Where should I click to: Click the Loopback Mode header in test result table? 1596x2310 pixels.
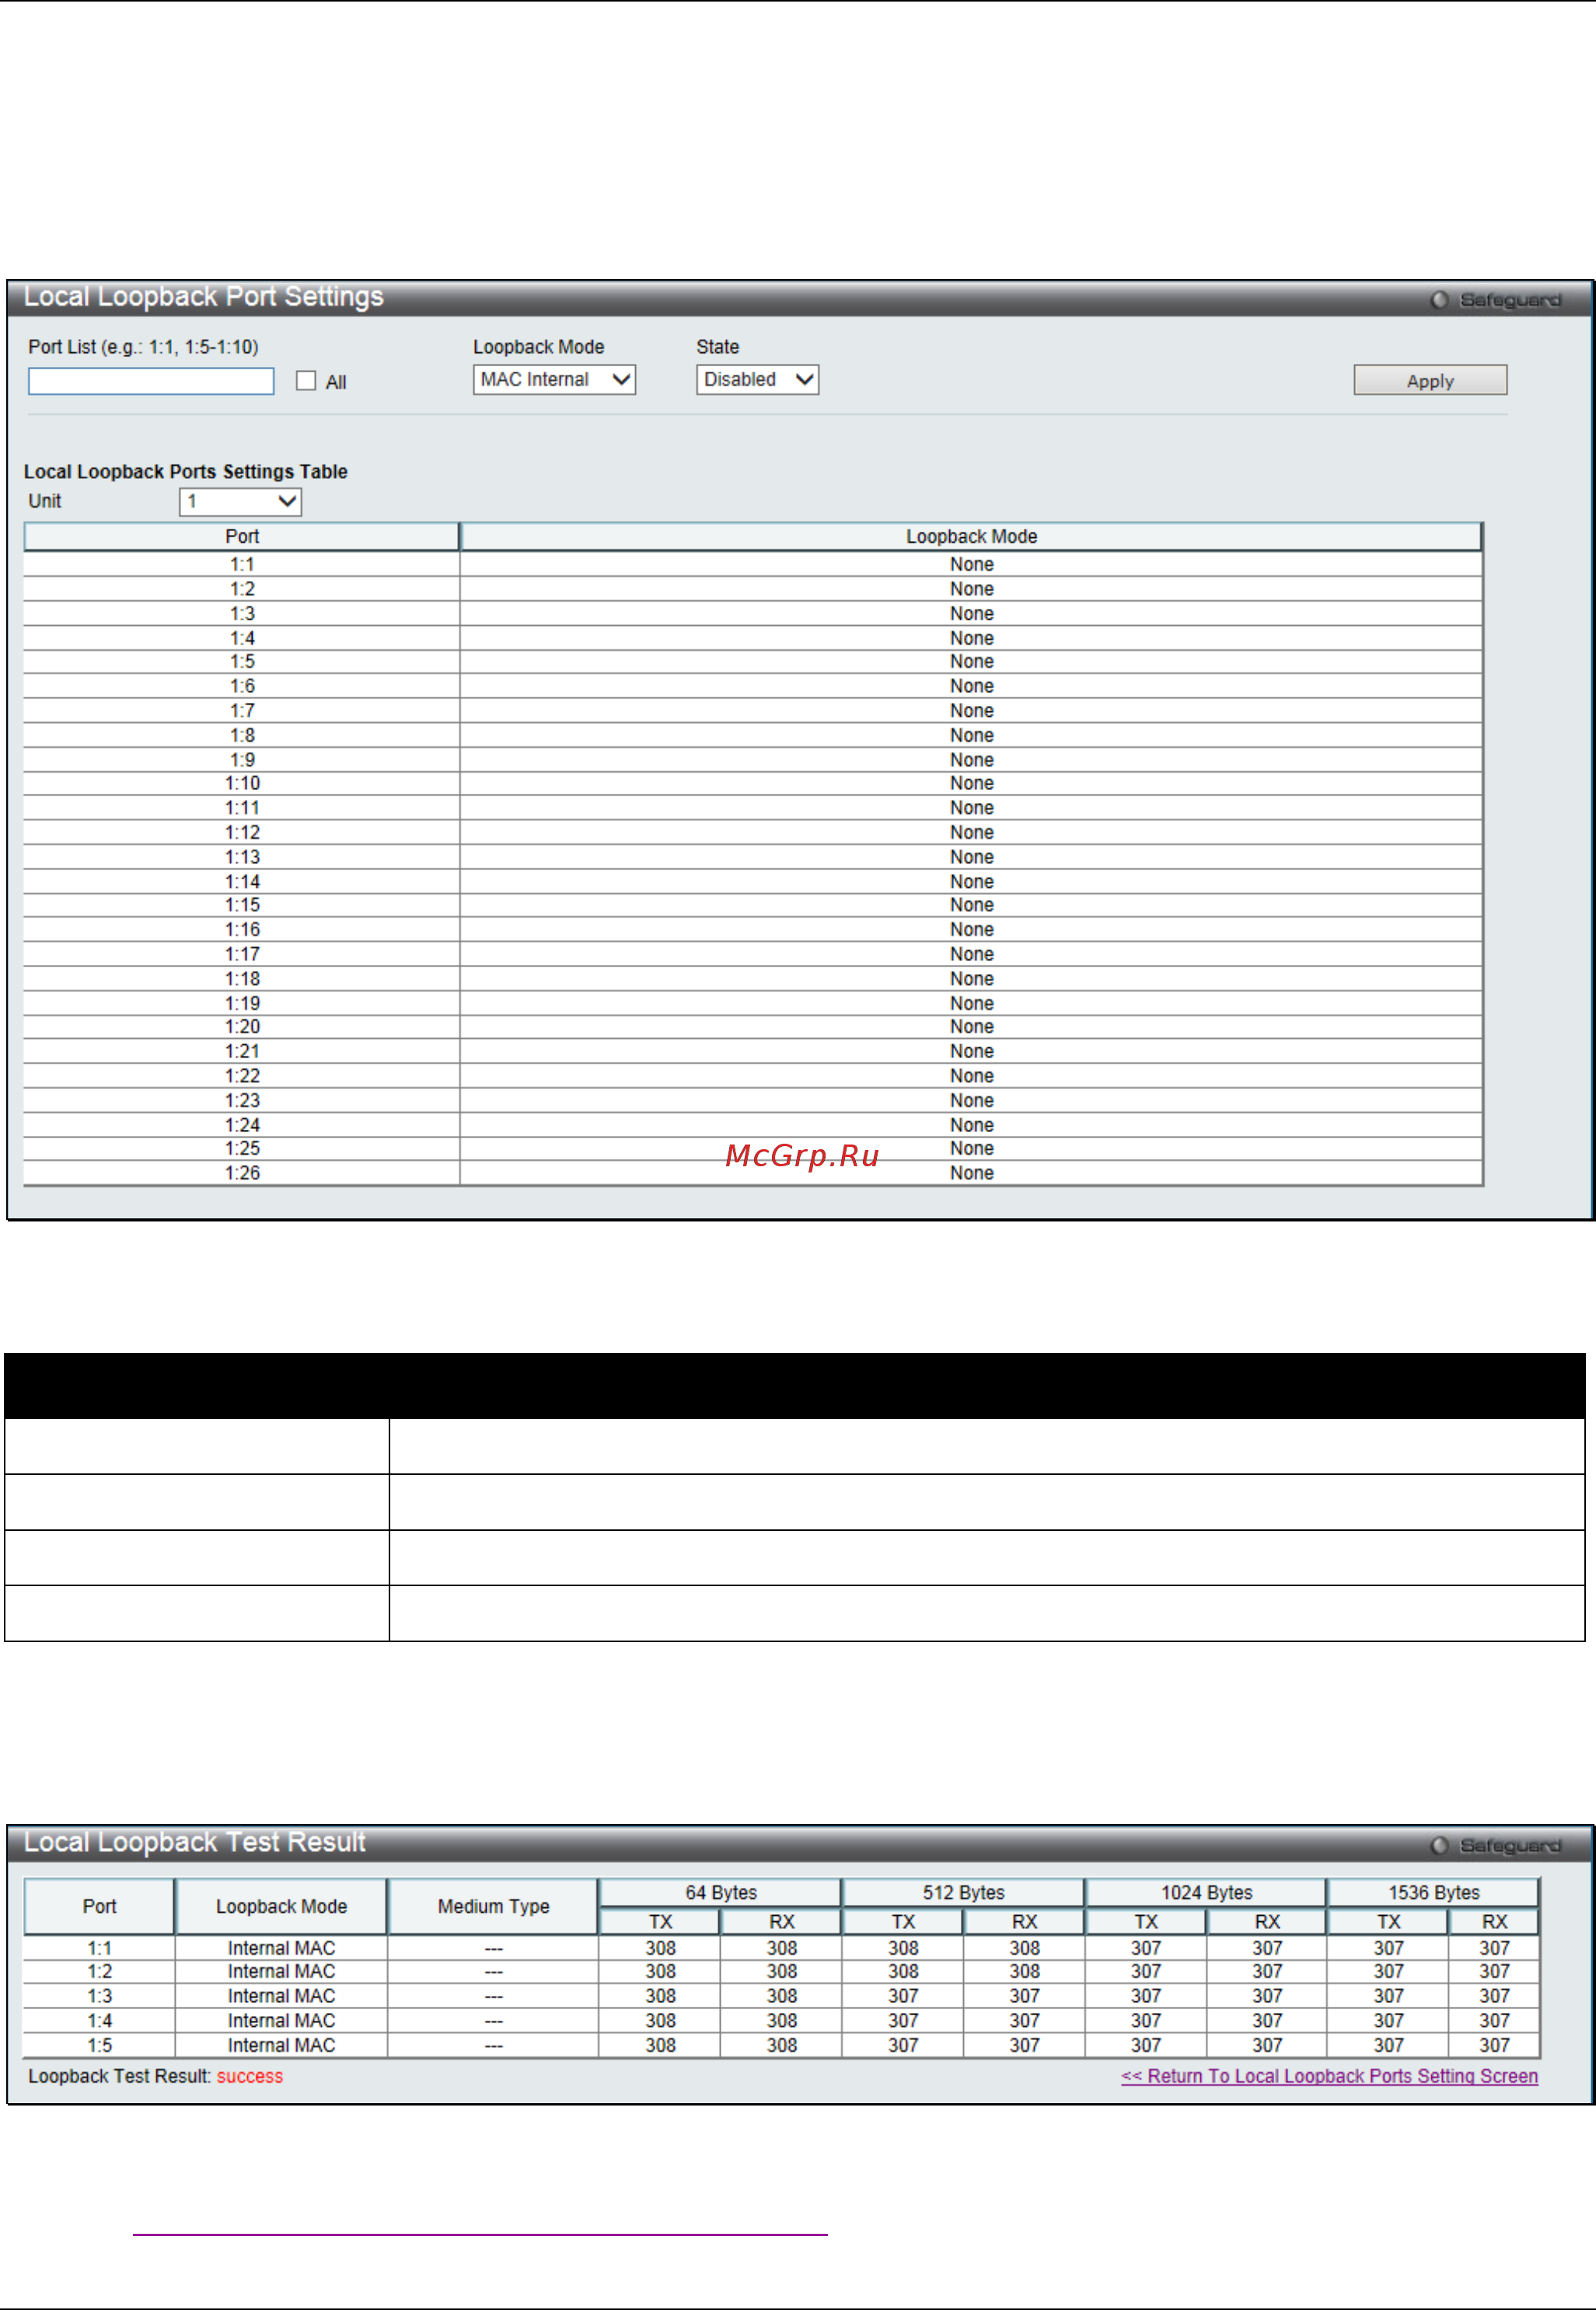coord(281,1907)
